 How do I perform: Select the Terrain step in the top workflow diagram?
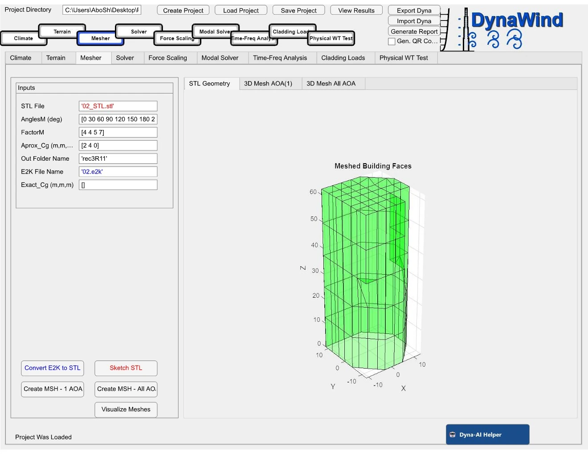62,32
